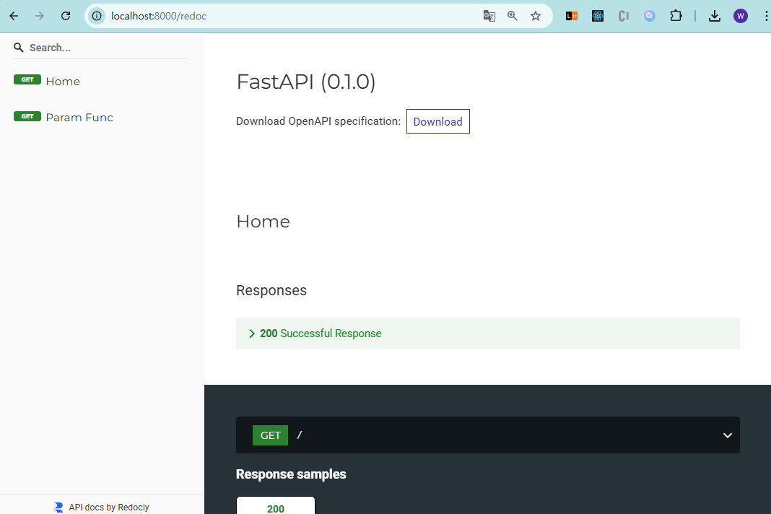
Task: Download the OpenAPI specification
Action: pos(437,121)
